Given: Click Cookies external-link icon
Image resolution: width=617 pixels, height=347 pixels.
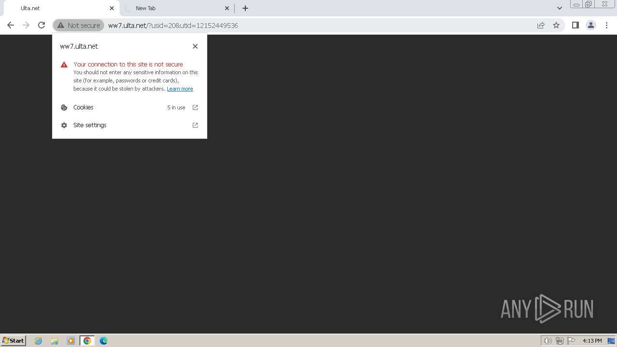Looking at the screenshot, I should (195, 107).
